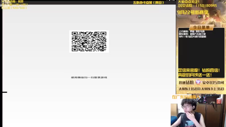Click the 娱乐推荐: 金鳞九五追三星 line
This screenshot has width=226, height=127.
tap(192, 34)
